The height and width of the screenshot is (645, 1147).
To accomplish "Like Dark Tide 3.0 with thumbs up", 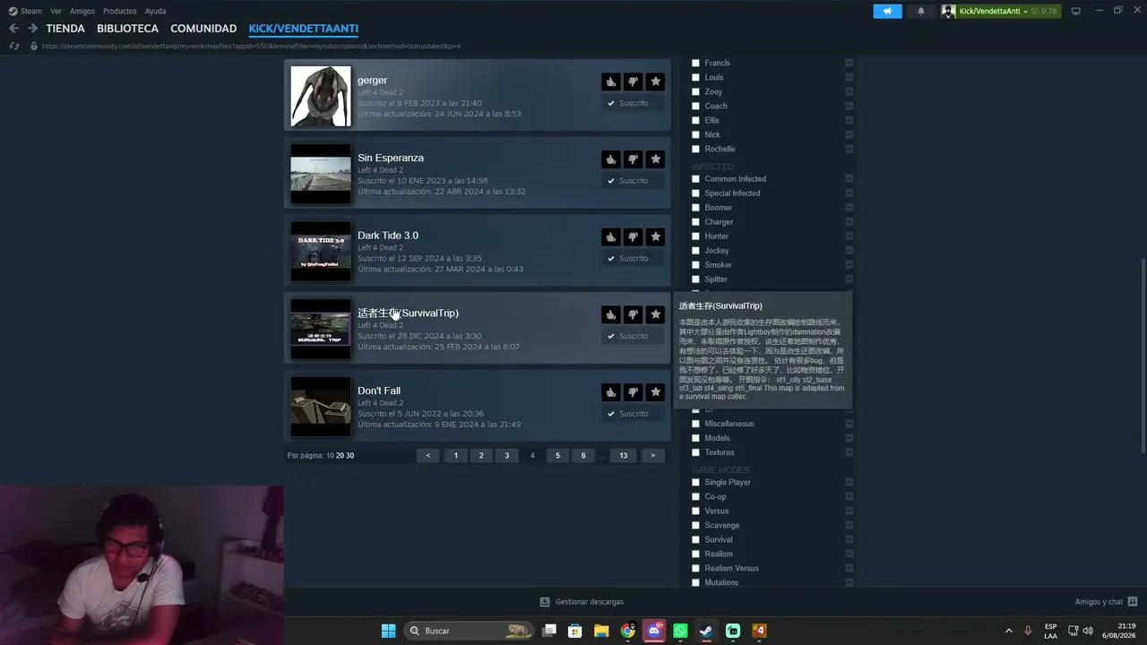I will 610,237.
